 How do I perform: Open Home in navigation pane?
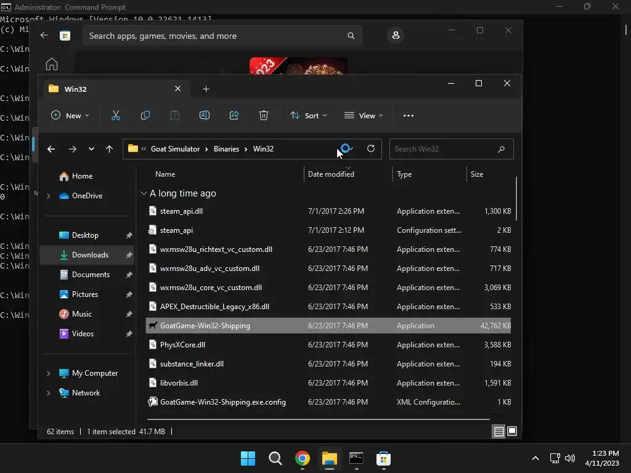(82, 176)
